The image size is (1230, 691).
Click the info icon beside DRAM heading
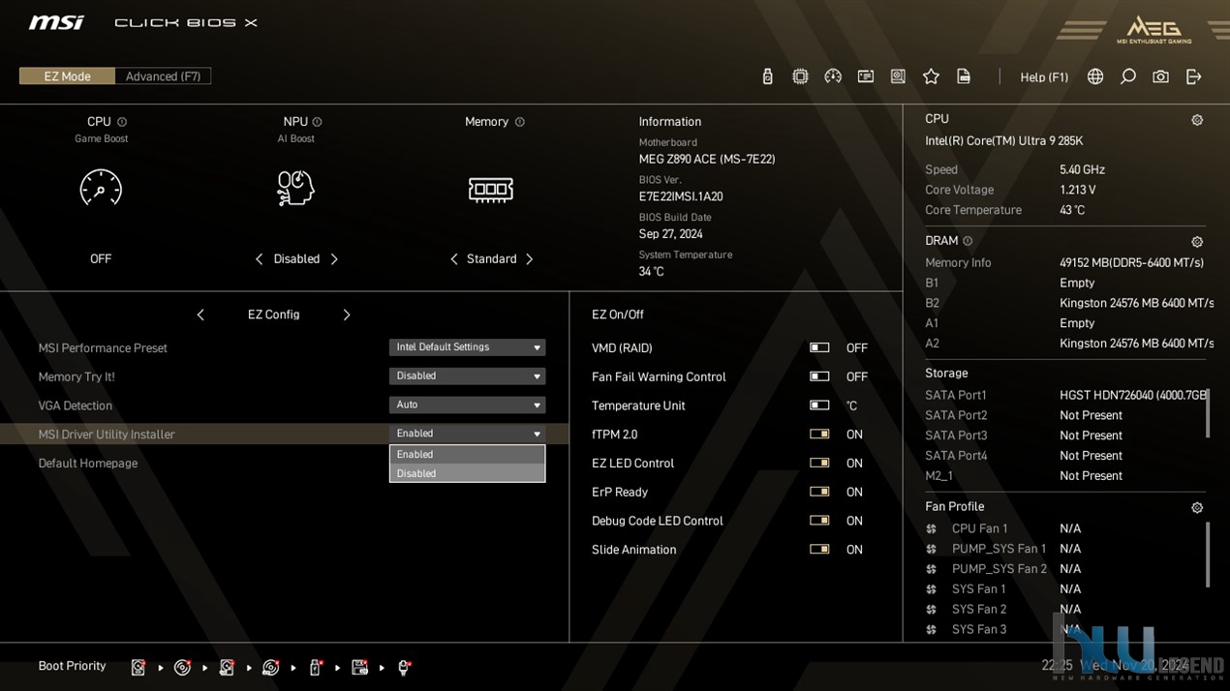click(968, 241)
